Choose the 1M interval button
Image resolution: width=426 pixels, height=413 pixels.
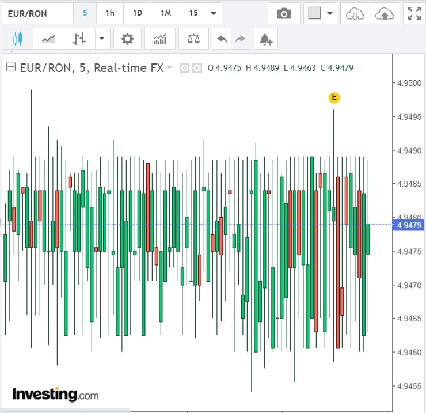pos(166,13)
